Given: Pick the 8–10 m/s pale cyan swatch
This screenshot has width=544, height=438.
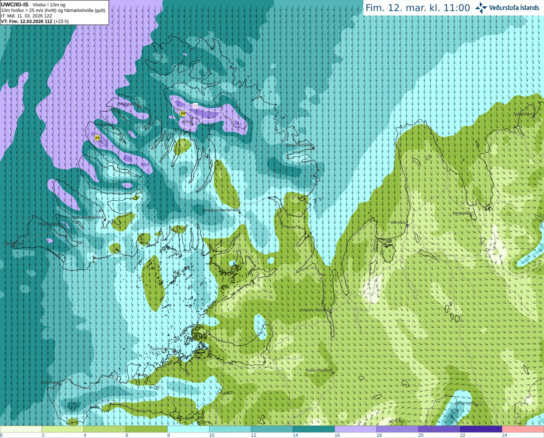Looking at the screenshot, I should (x=188, y=429).
